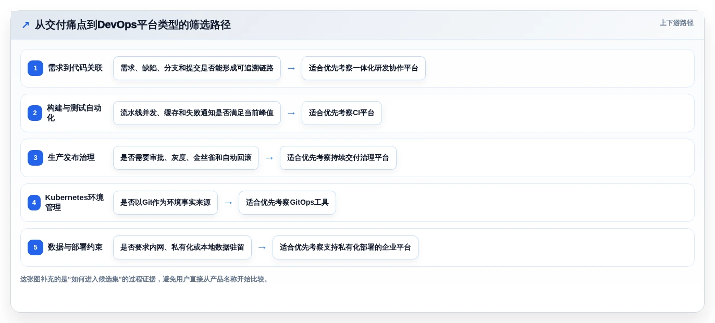Click the footnote starting with 这张图补充的是
Viewport: 715px width, 323px height.
tap(145, 279)
